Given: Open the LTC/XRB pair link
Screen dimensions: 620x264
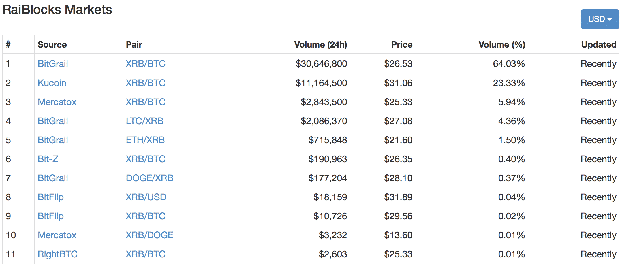Looking at the screenshot, I should (x=144, y=121).
